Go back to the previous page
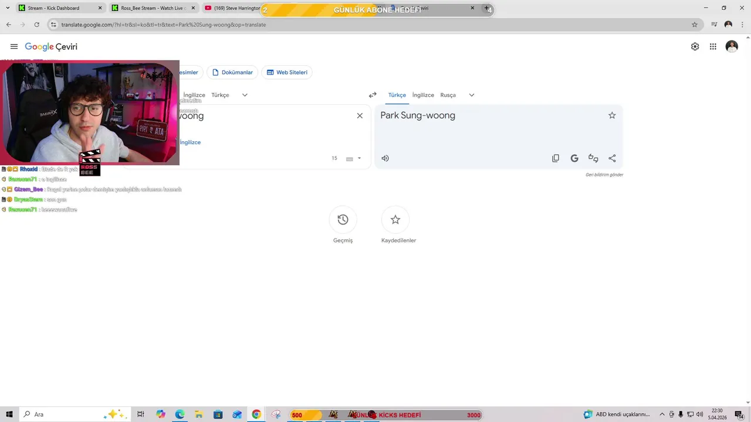751x422 pixels. point(8,25)
